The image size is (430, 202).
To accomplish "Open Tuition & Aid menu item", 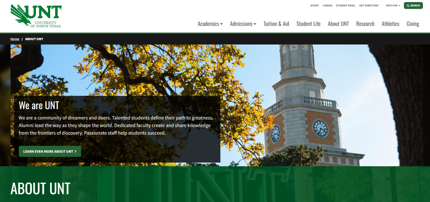I will [x=276, y=24].
